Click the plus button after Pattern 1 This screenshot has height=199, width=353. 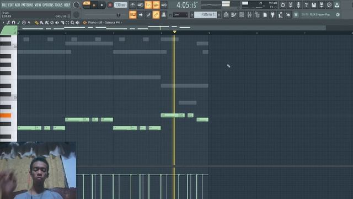(219, 15)
